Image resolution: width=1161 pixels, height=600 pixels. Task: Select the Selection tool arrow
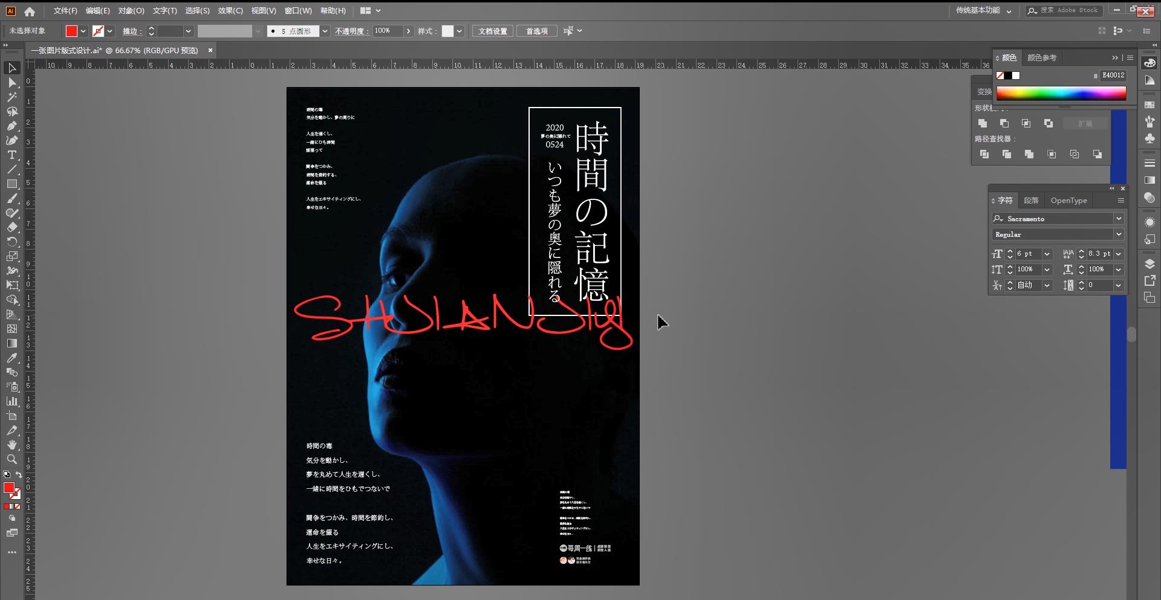(12, 68)
